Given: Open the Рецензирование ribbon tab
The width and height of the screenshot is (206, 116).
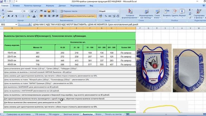Looking at the screenshot, I should click(78, 6).
